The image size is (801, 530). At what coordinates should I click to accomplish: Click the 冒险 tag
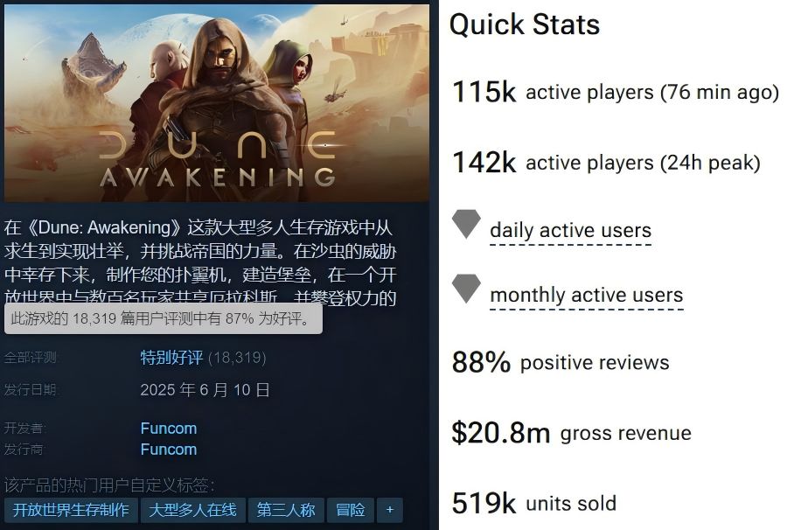tap(351, 510)
